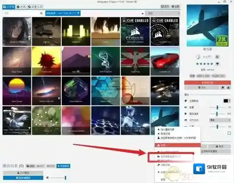The image size is (234, 183).
Task: Adjust the volume slider in properties panel
Action: [x=217, y=107]
